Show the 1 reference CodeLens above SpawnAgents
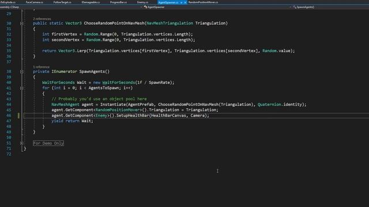369x207 pixels. pos(41,67)
